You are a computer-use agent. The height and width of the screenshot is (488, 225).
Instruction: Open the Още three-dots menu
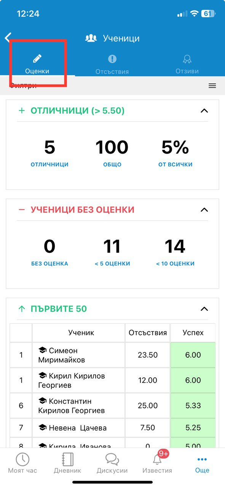pyautogui.click(x=202, y=459)
